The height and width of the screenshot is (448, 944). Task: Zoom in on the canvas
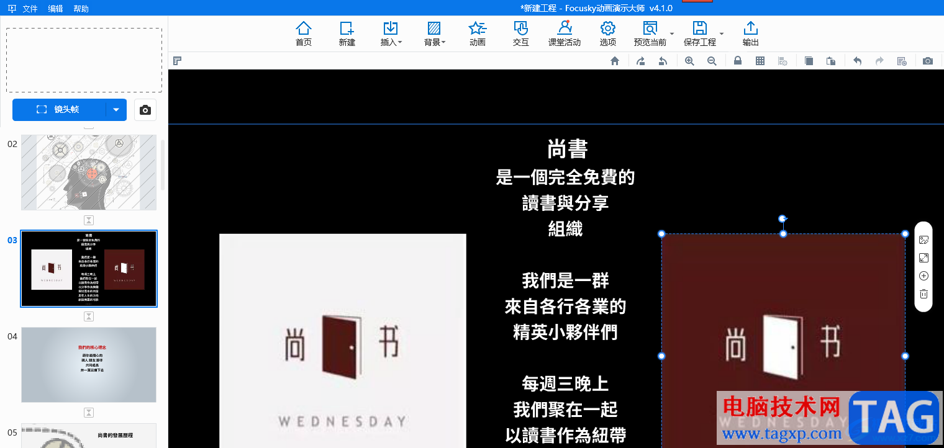click(x=689, y=61)
